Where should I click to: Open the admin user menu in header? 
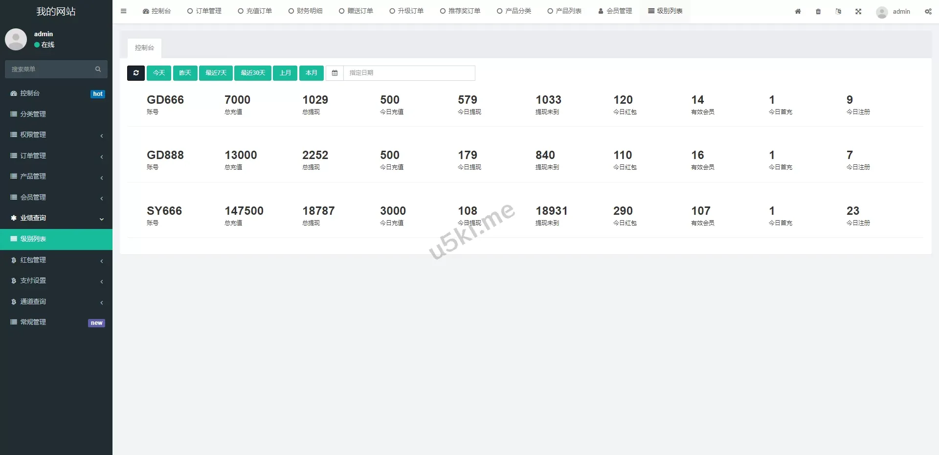(893, 11)
